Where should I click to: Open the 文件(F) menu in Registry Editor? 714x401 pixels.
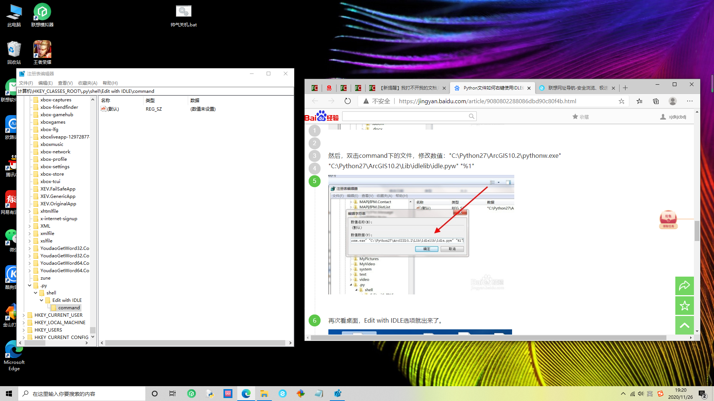coord(26,83)
